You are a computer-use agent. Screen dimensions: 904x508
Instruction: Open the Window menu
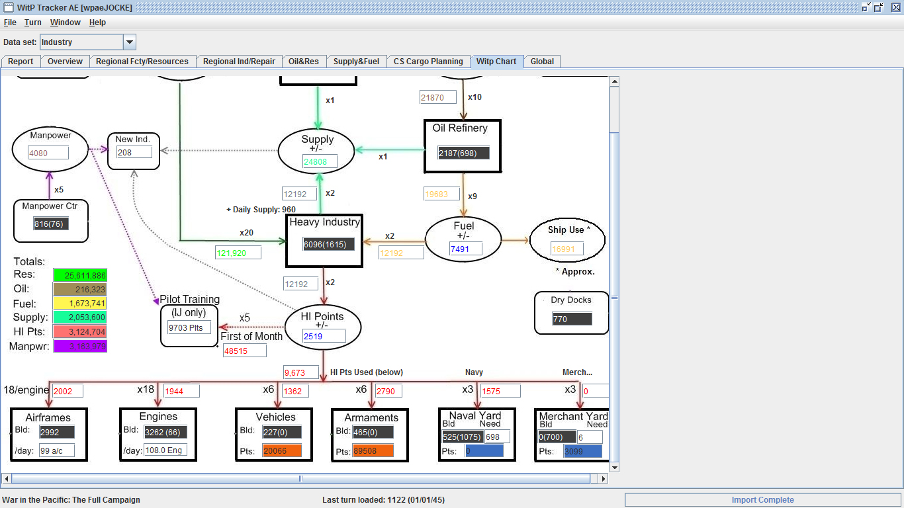tap(66, 22)
